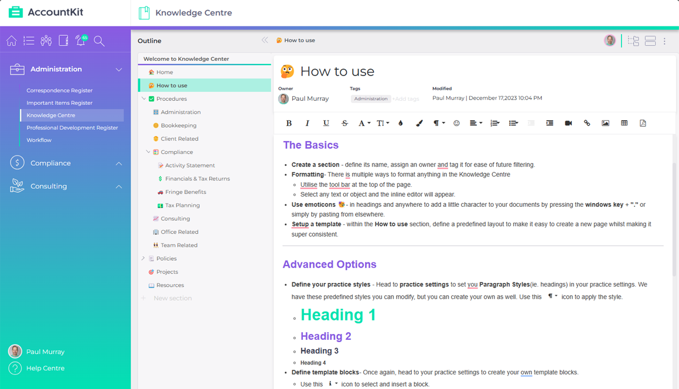This screenshot has width=679, height=389.
Task: Click the user avatar in top bar
Action: (x=610, y=40)
